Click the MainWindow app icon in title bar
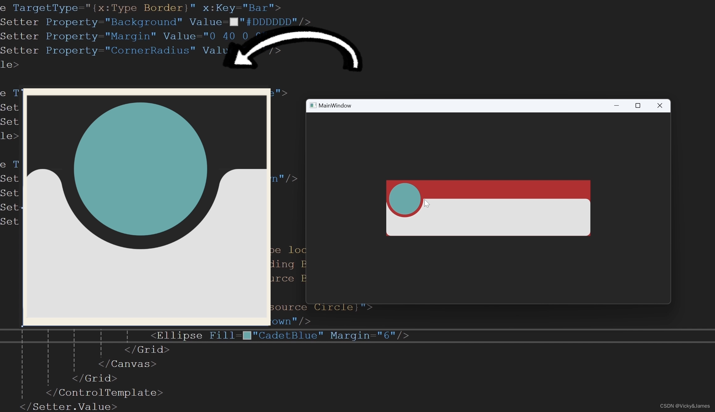This screenshot has height=412, width=715. [x=313, y=106]
